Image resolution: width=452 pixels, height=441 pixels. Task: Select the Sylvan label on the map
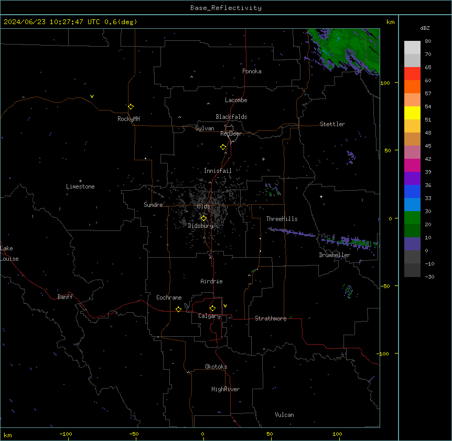click(205, 128)
